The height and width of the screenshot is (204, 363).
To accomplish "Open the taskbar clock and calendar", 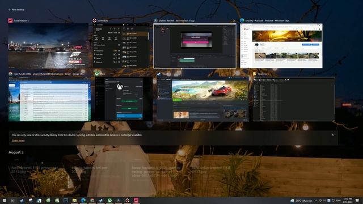I will pos(348,201).
